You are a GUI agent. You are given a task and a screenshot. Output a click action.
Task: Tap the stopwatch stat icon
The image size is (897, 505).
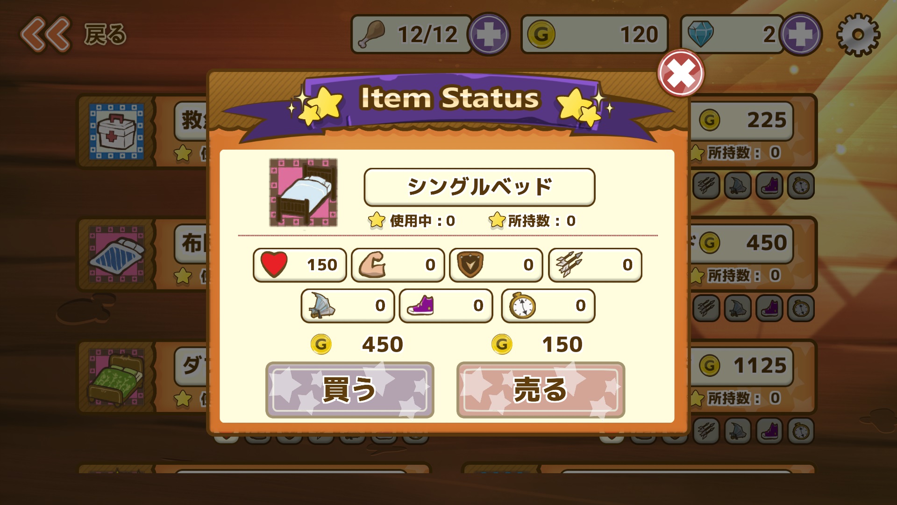522,305
